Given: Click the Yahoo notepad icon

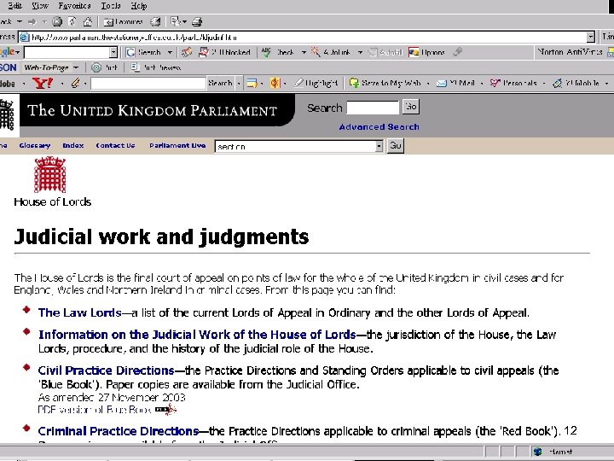Looking at the screenshot, I should tap(252, 83).
